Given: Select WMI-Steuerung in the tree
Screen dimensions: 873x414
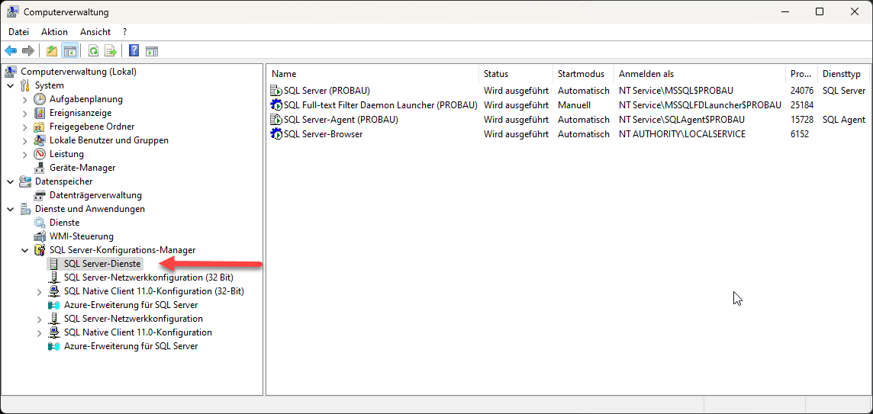Looking at the screenshot, I should coord(82,236).
